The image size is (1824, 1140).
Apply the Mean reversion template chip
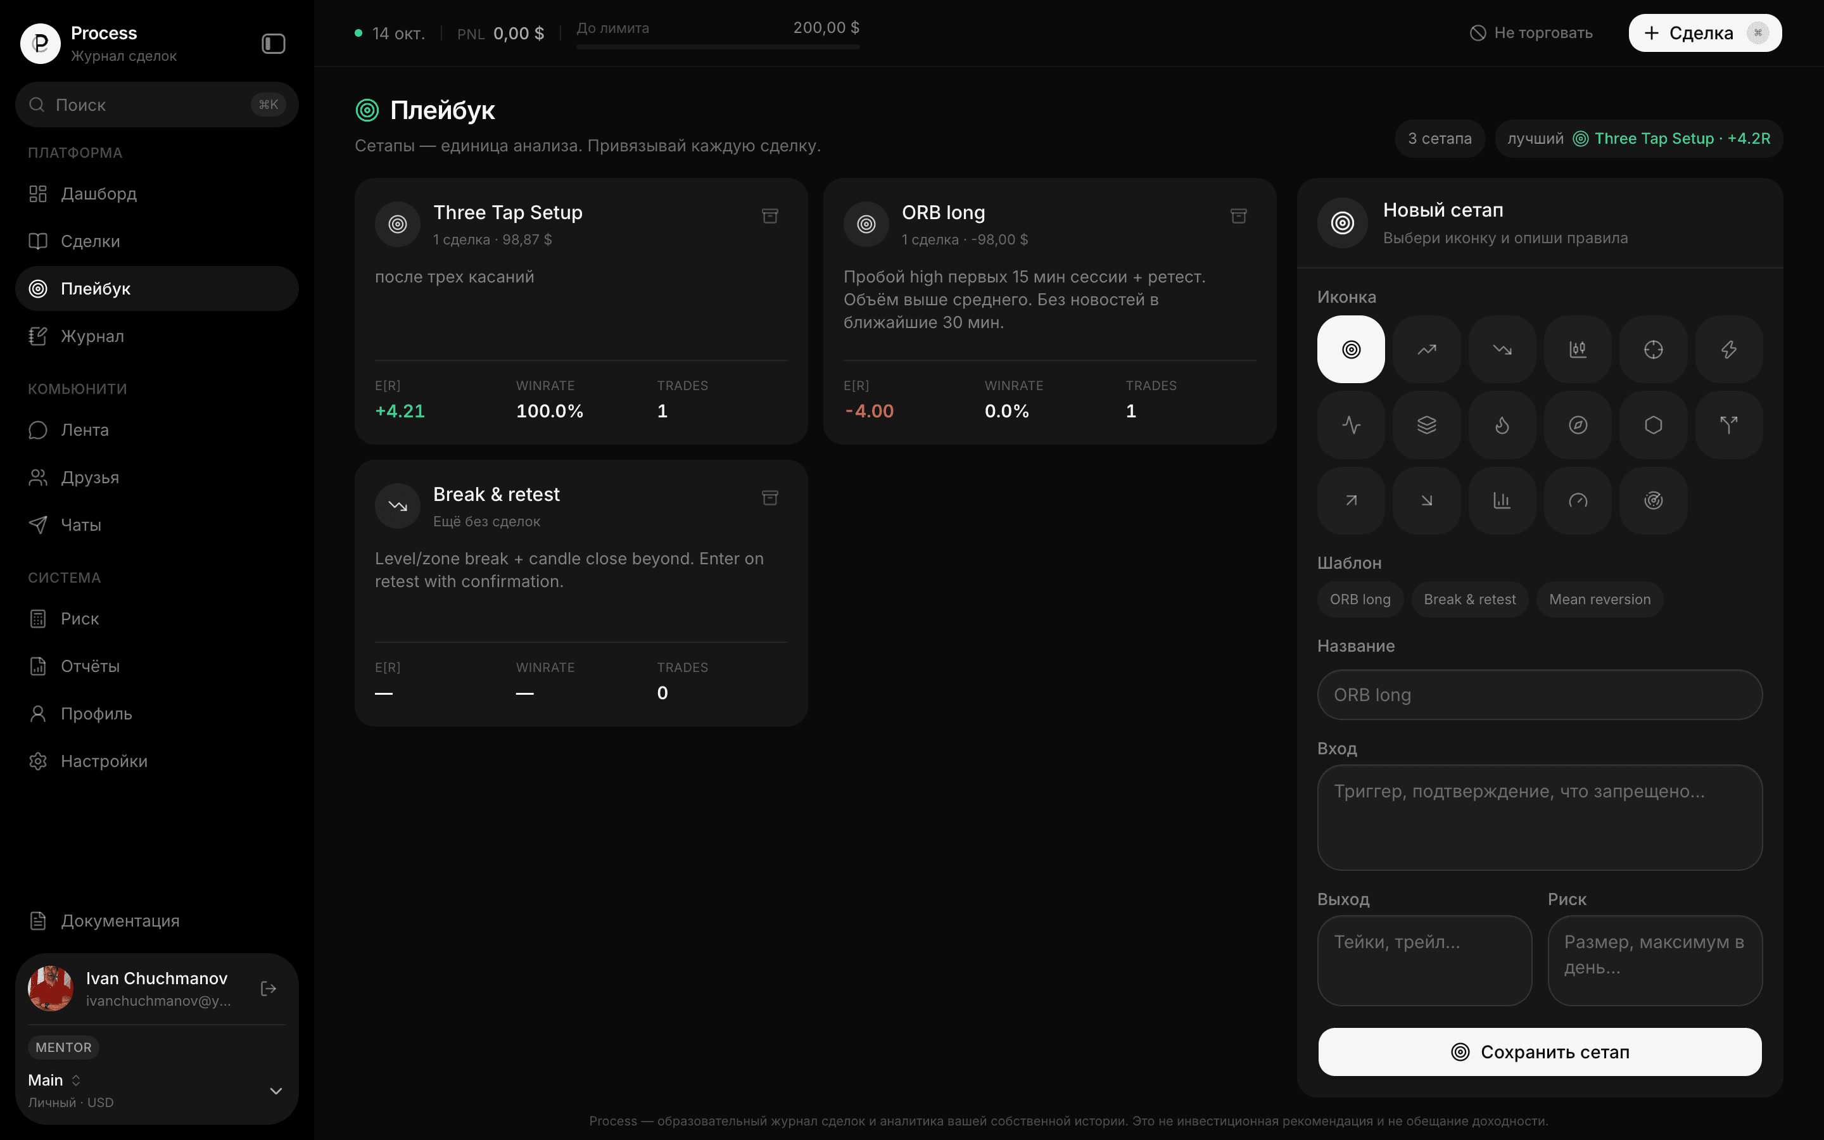click(x=1599, y=599)
